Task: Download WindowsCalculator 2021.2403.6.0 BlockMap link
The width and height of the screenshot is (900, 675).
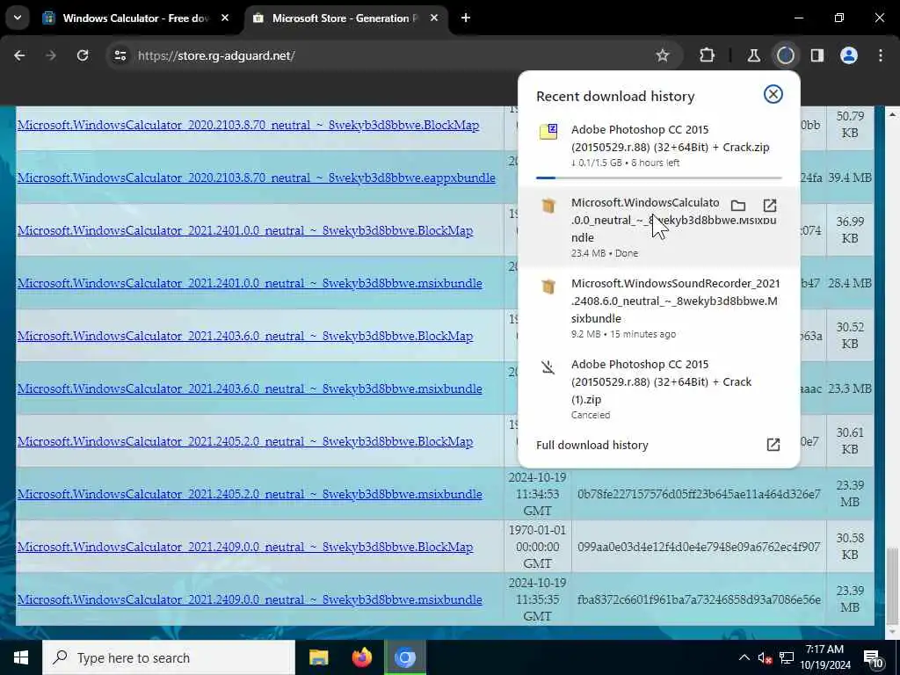Action: [x=245, y=337]
